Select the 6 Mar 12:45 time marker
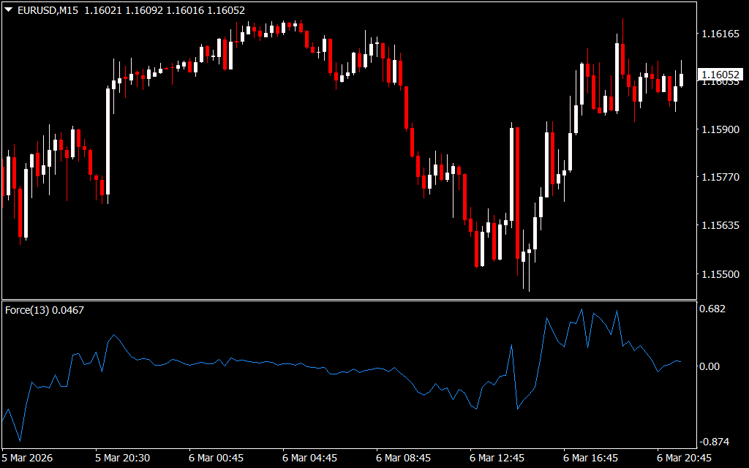 click(x=497, y=458)
